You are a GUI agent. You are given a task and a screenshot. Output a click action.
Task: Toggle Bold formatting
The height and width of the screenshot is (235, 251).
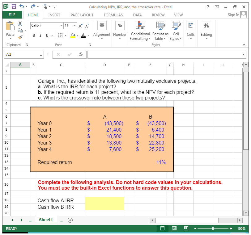(34, 35)
